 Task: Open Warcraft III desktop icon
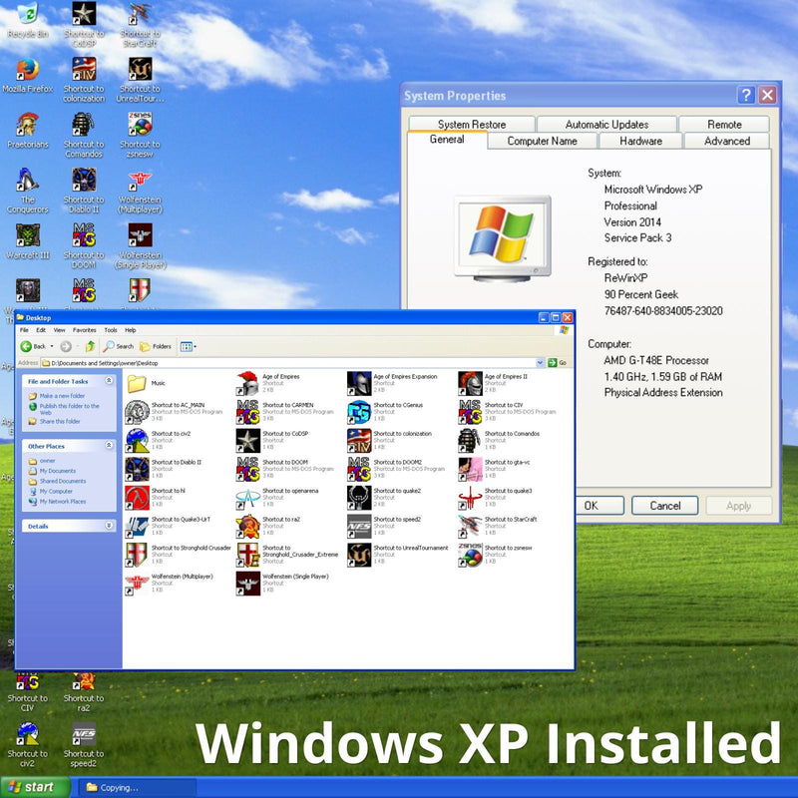[28, 241]
